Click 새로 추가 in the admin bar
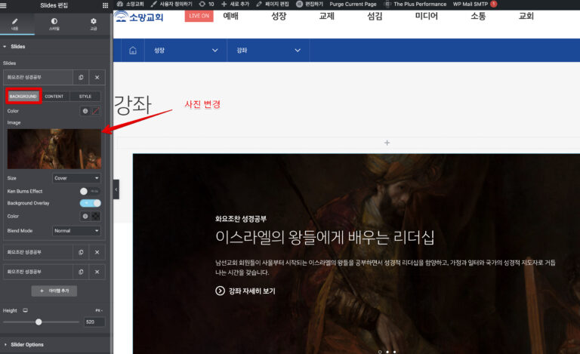This screenshot has height=354, width=580. tap(236, 4)
